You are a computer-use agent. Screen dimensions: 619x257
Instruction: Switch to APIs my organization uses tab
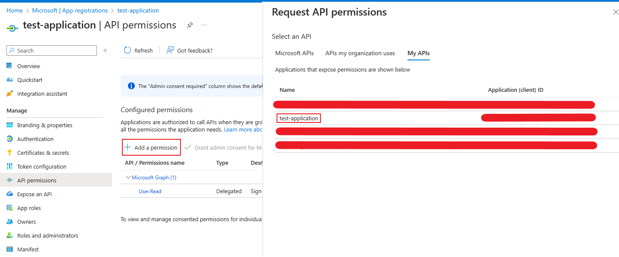point(360,53)
